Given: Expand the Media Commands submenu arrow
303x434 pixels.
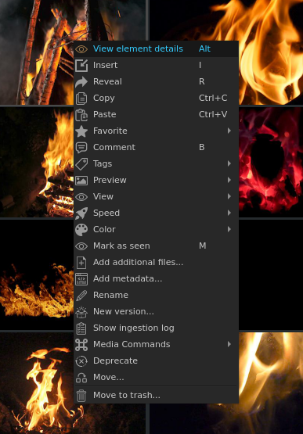Looking at the screenshot, I should (x=229, y=344).
